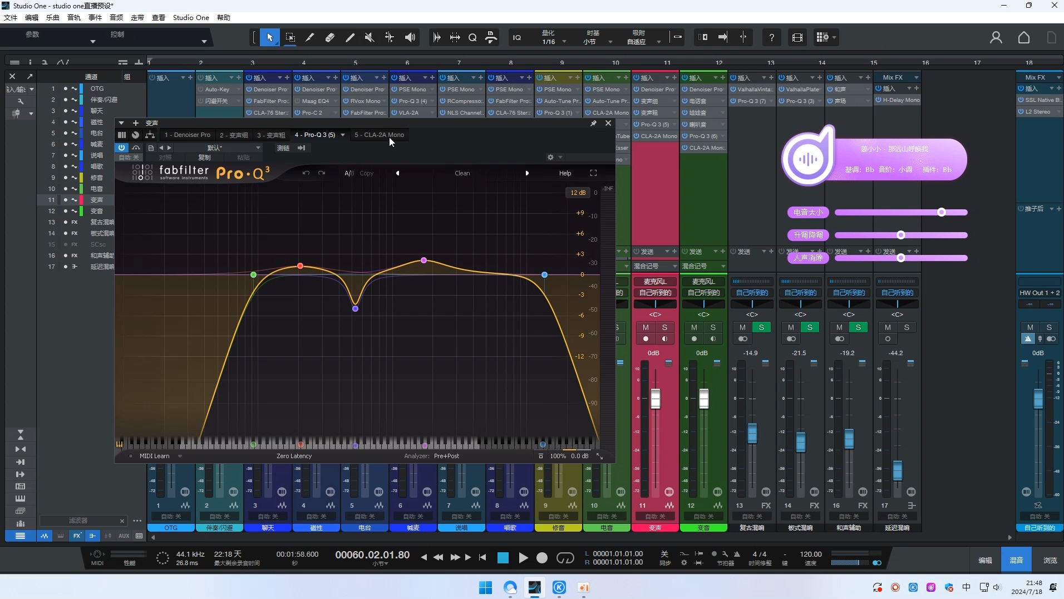Open the plug-in preset 默认 dropdown
The image size is (1064, 599).
click(x=219, y=148)
